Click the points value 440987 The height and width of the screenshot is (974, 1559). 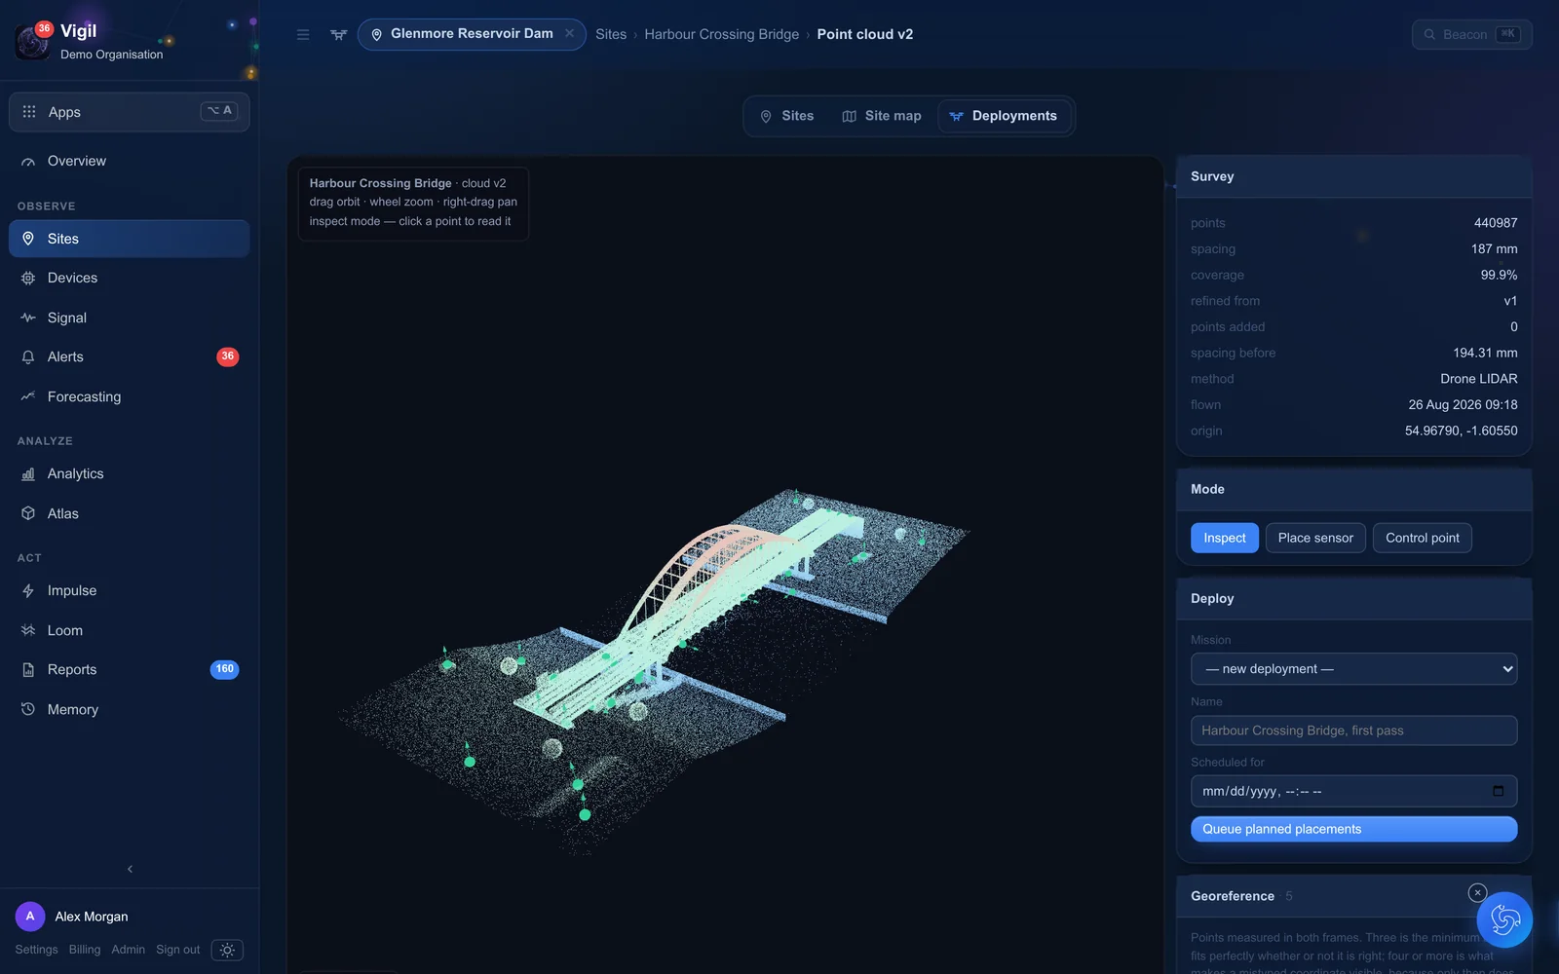coord(1496,223)
